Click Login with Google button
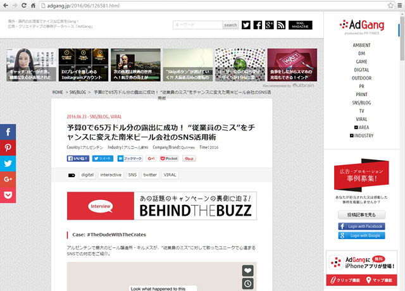This screenshot has height=291, width=405. 361,235
